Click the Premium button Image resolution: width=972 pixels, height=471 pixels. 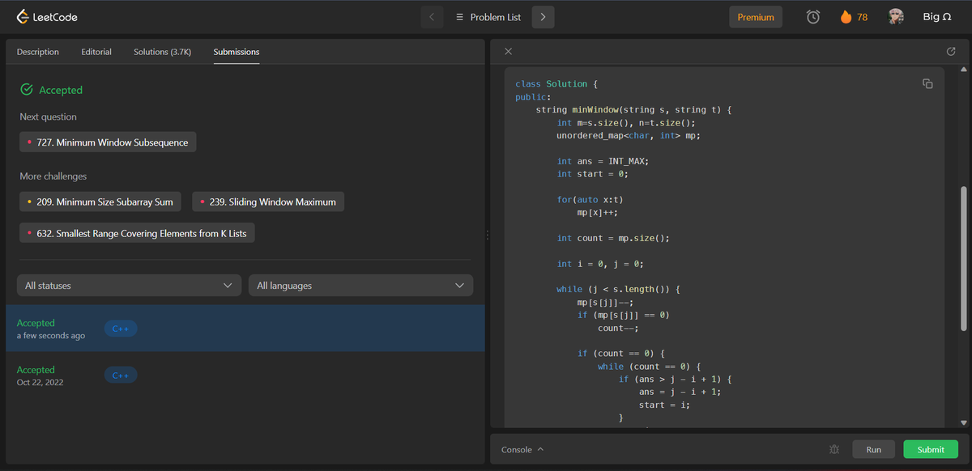point(756,17)
